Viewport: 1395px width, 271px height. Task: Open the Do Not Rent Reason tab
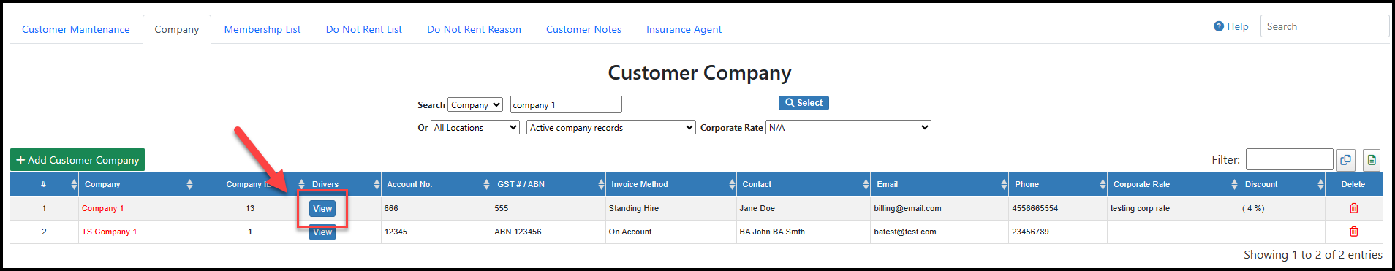474,29
